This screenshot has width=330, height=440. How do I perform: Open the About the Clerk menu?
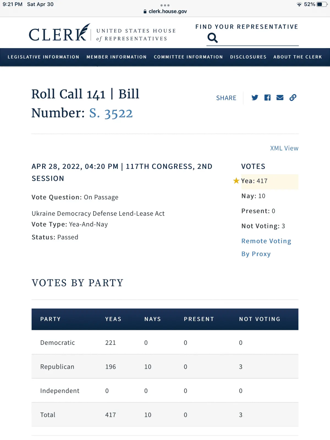click(298, 57)
